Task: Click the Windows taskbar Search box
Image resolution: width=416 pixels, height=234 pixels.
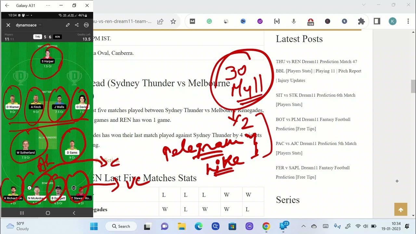Action: (x=121, y=226)
